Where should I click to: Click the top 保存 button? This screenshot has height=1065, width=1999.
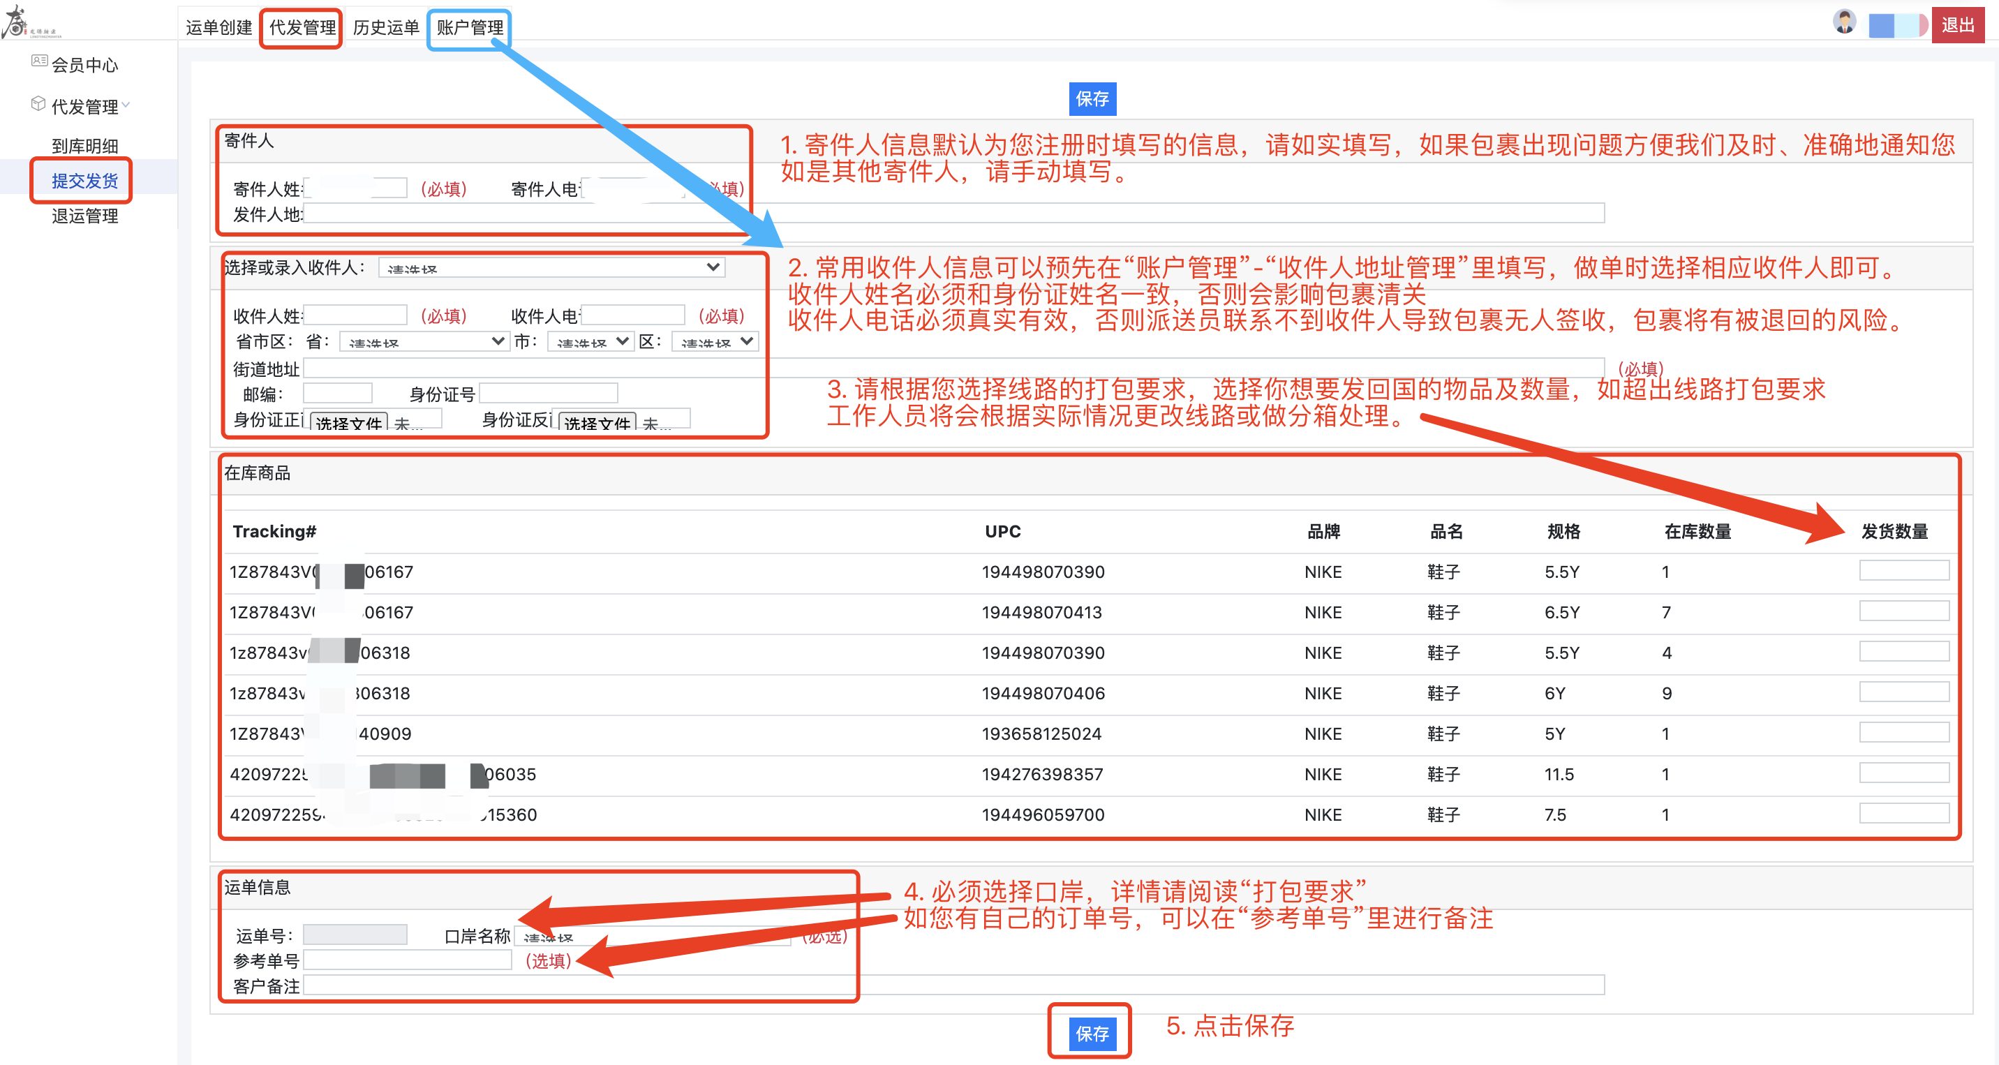coord(1092,98)
